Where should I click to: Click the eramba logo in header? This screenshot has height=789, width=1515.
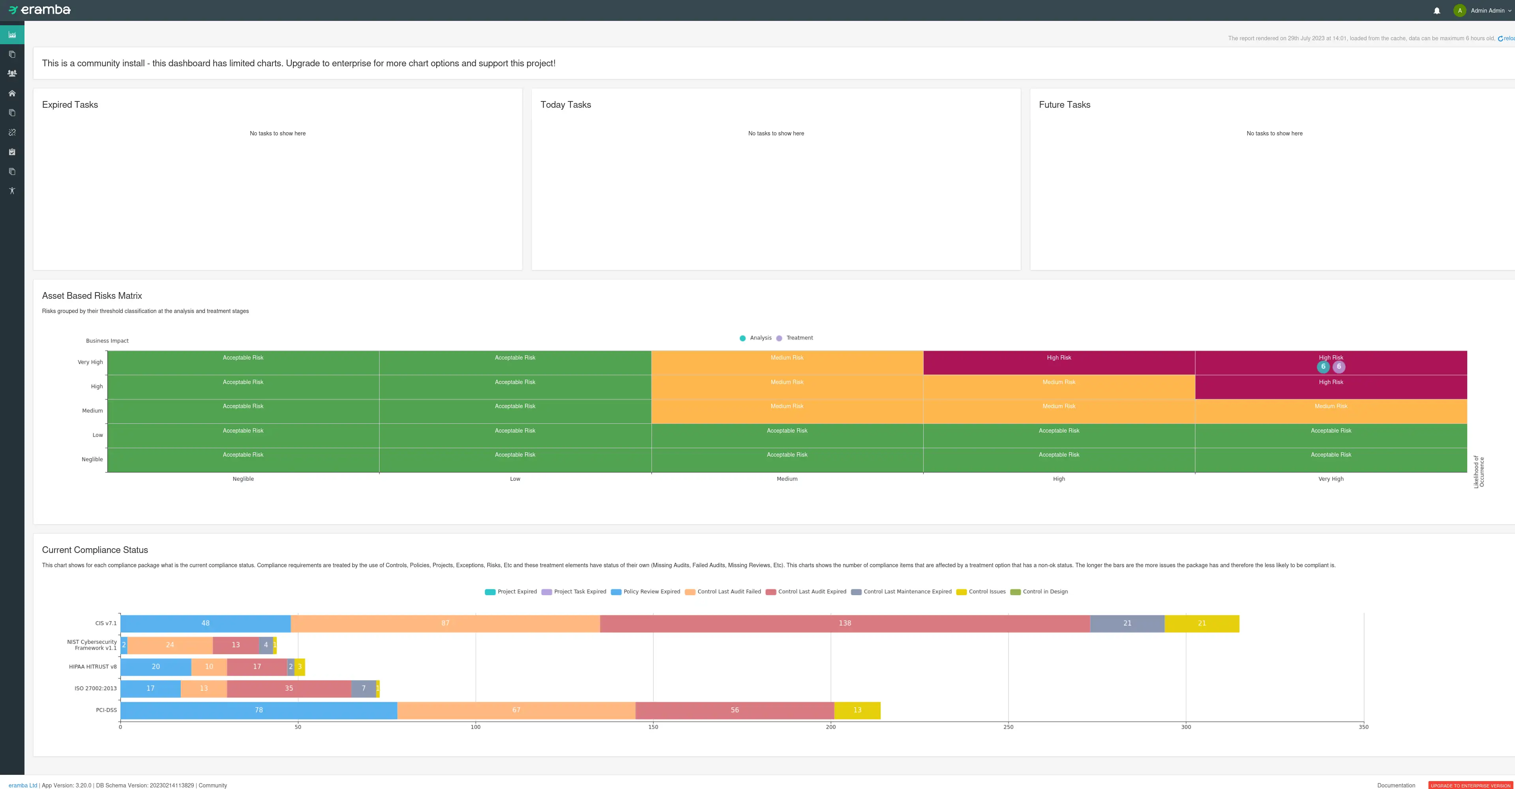[39, 10]
